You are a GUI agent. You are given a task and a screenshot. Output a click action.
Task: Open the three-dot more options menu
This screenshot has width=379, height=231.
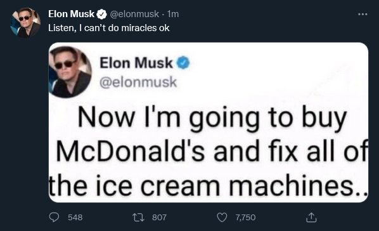[363, 15]
